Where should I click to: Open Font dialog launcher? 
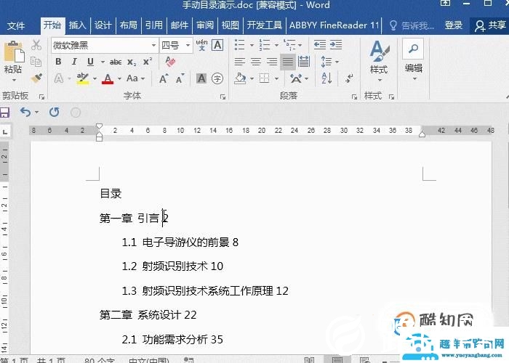tap(223, 97)
